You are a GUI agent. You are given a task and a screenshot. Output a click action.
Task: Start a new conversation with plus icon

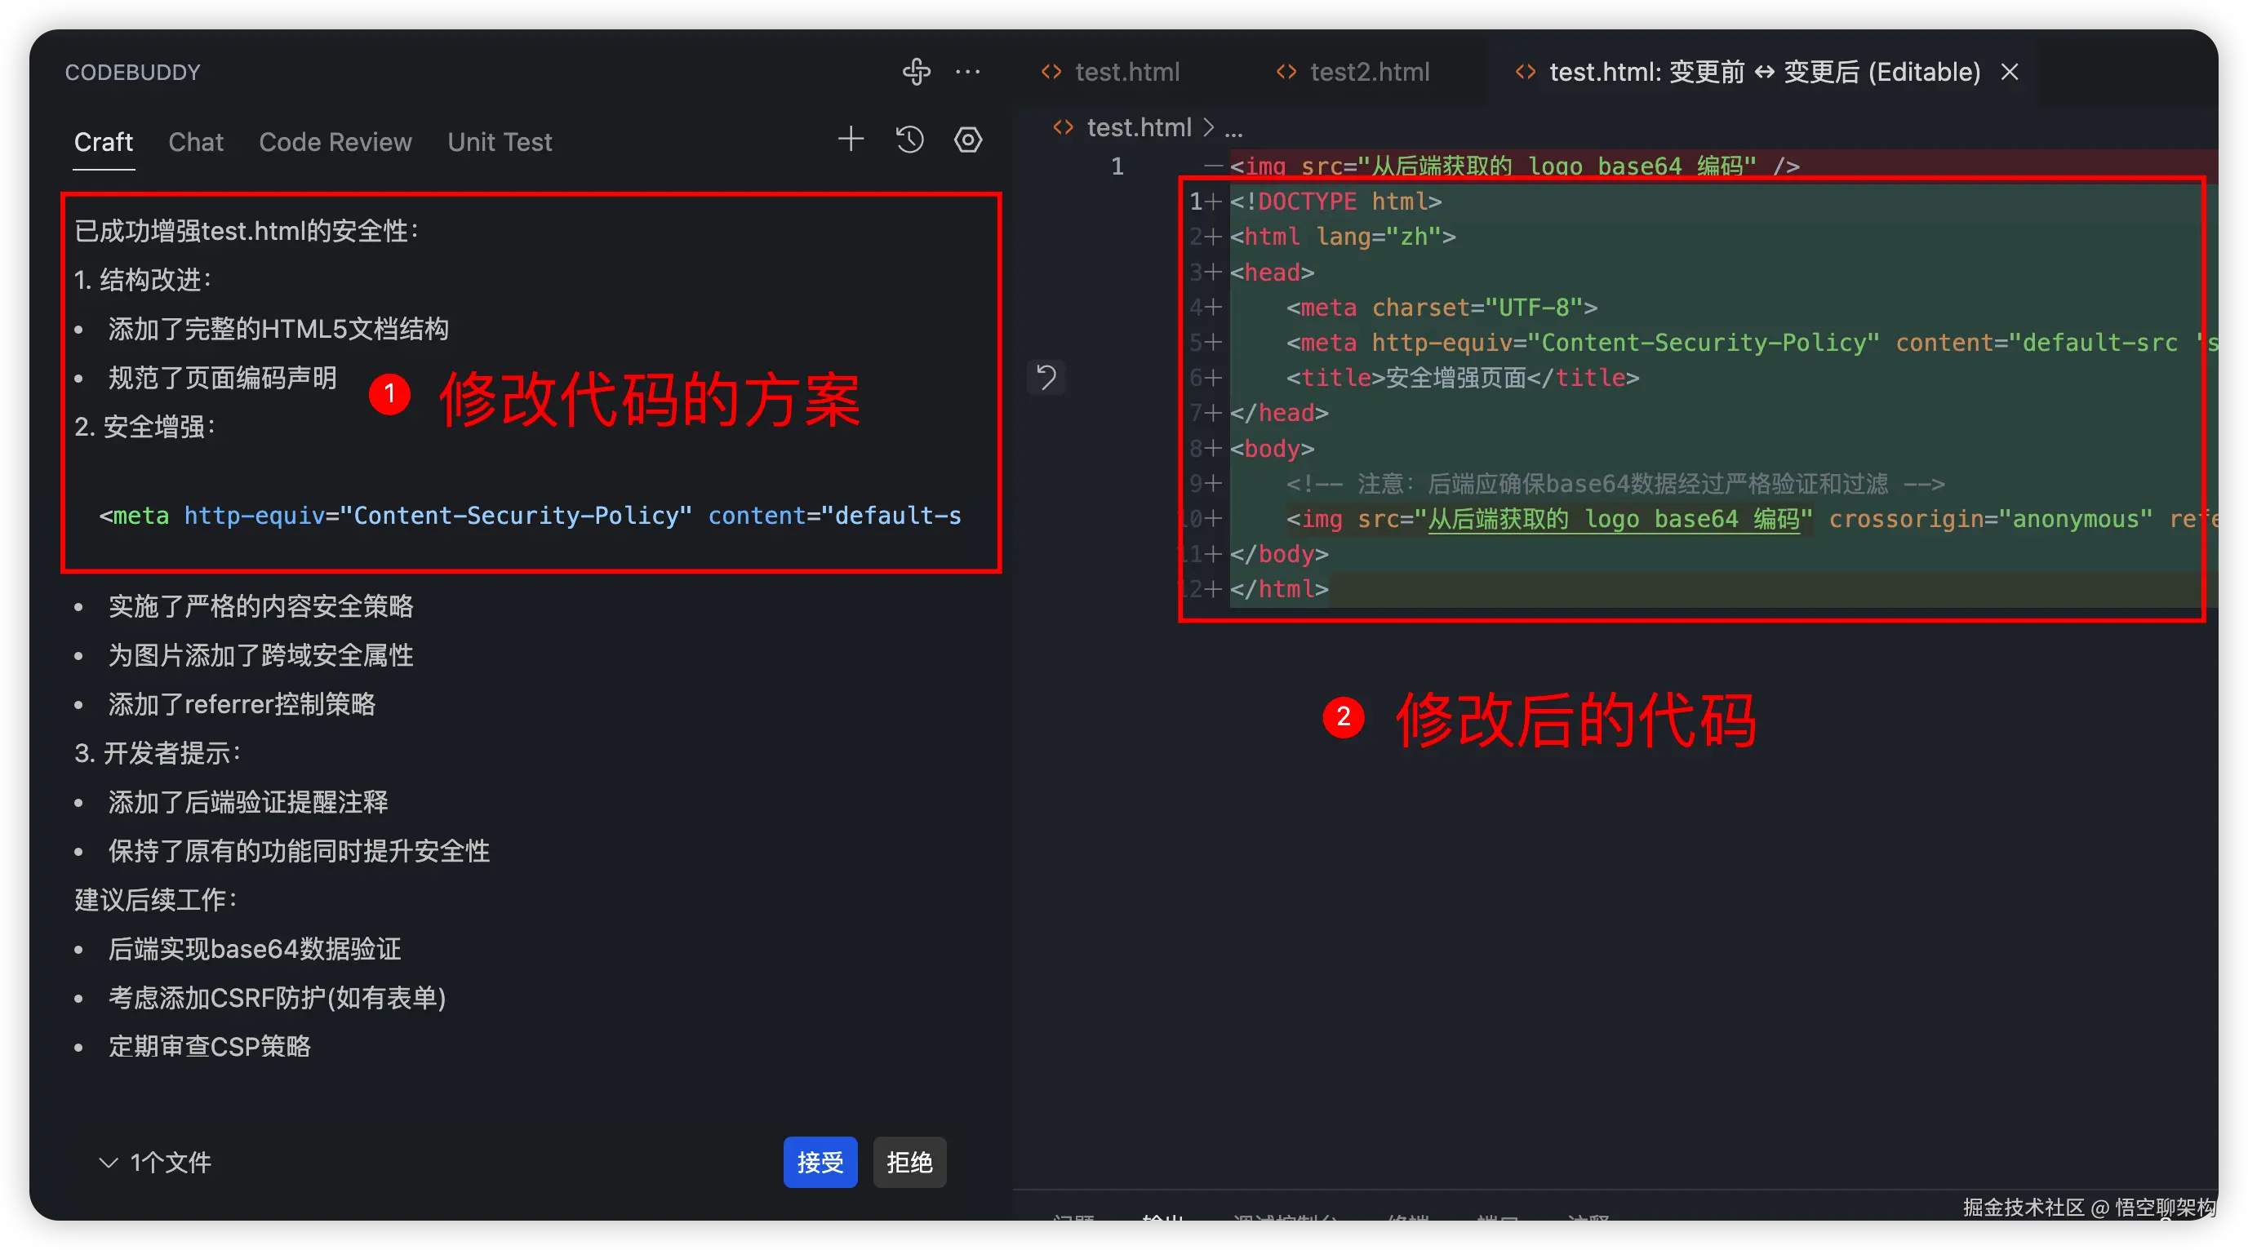pyautogui.click(x=851, y=140)
